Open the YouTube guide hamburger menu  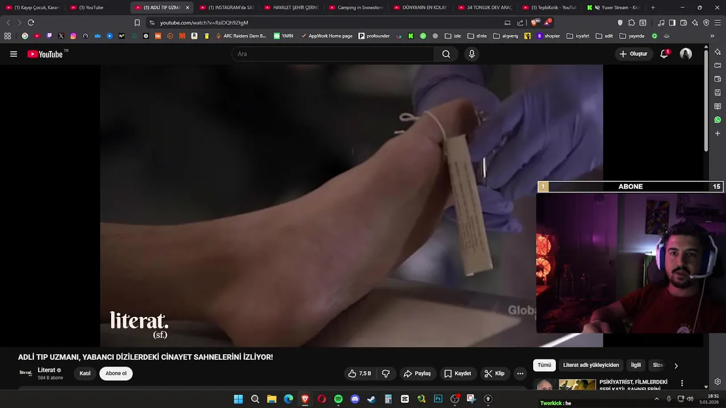click(x=14, y=54)
